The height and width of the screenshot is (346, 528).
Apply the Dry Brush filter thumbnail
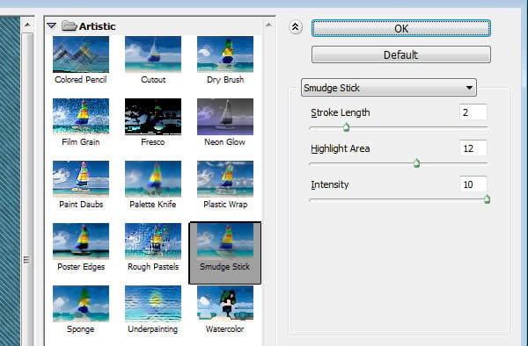(225, 54)
